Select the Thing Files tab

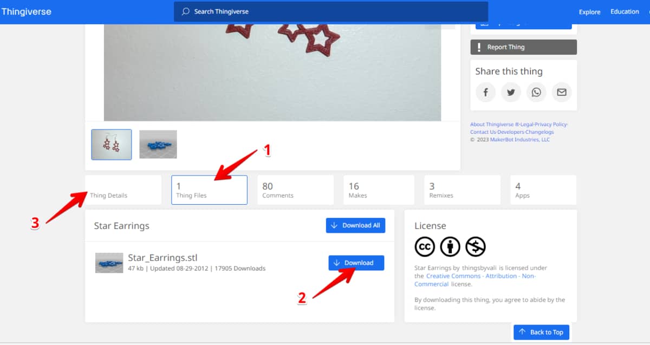tap(209, 190)
